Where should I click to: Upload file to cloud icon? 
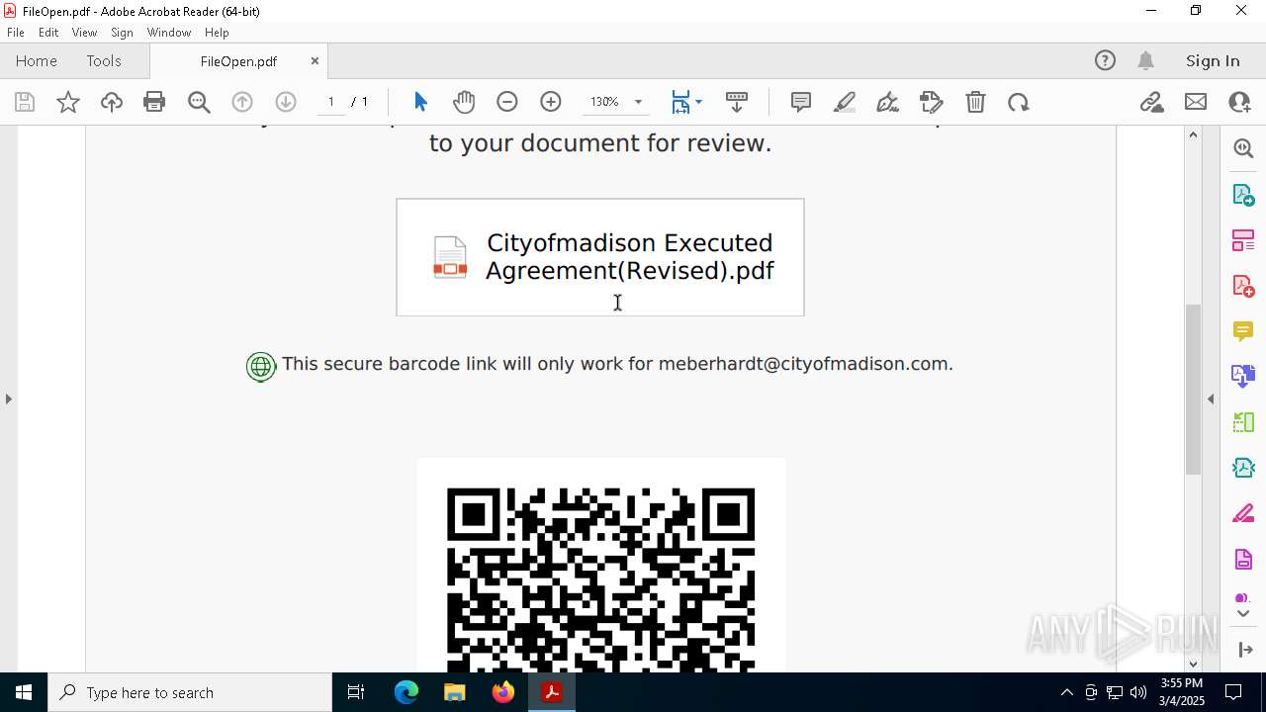point(112,102)
